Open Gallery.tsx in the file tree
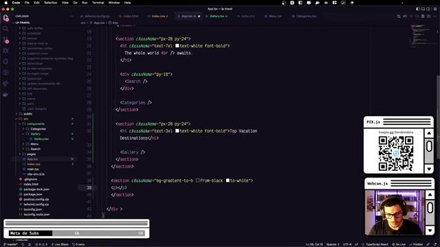440x247 pixels. (x=41, y=139)
